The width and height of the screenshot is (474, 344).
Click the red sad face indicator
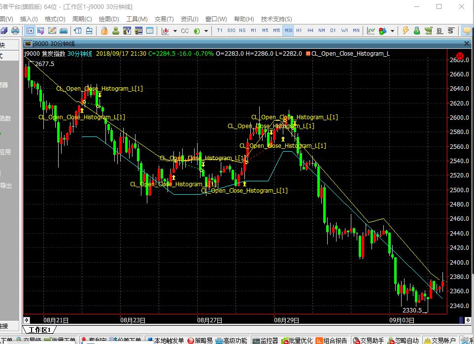pos(460,56)
